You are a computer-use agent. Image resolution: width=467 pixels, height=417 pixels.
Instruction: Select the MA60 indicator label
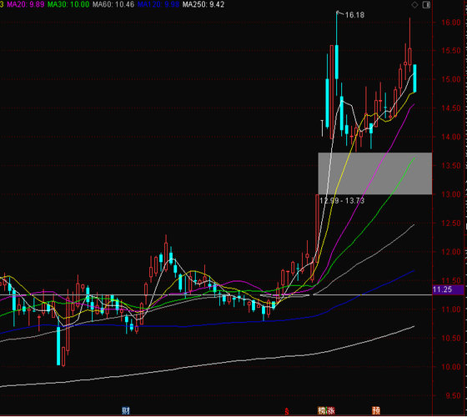113,4
